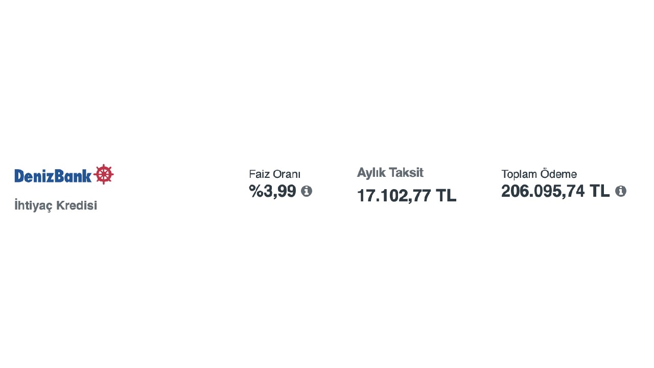The width and height of the screenshot is (654, 368).
Task: Click the percent sign in interest rate
Action: (x=256, y=191)
